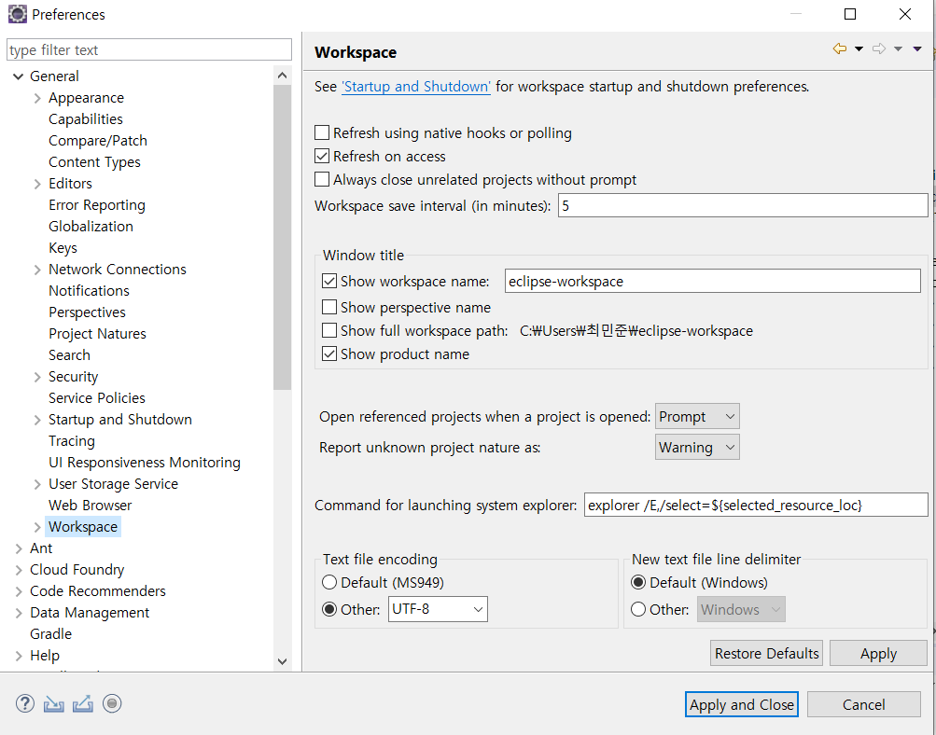
Task: Open Error Reporting preferences
Action: tap(97, 205)
